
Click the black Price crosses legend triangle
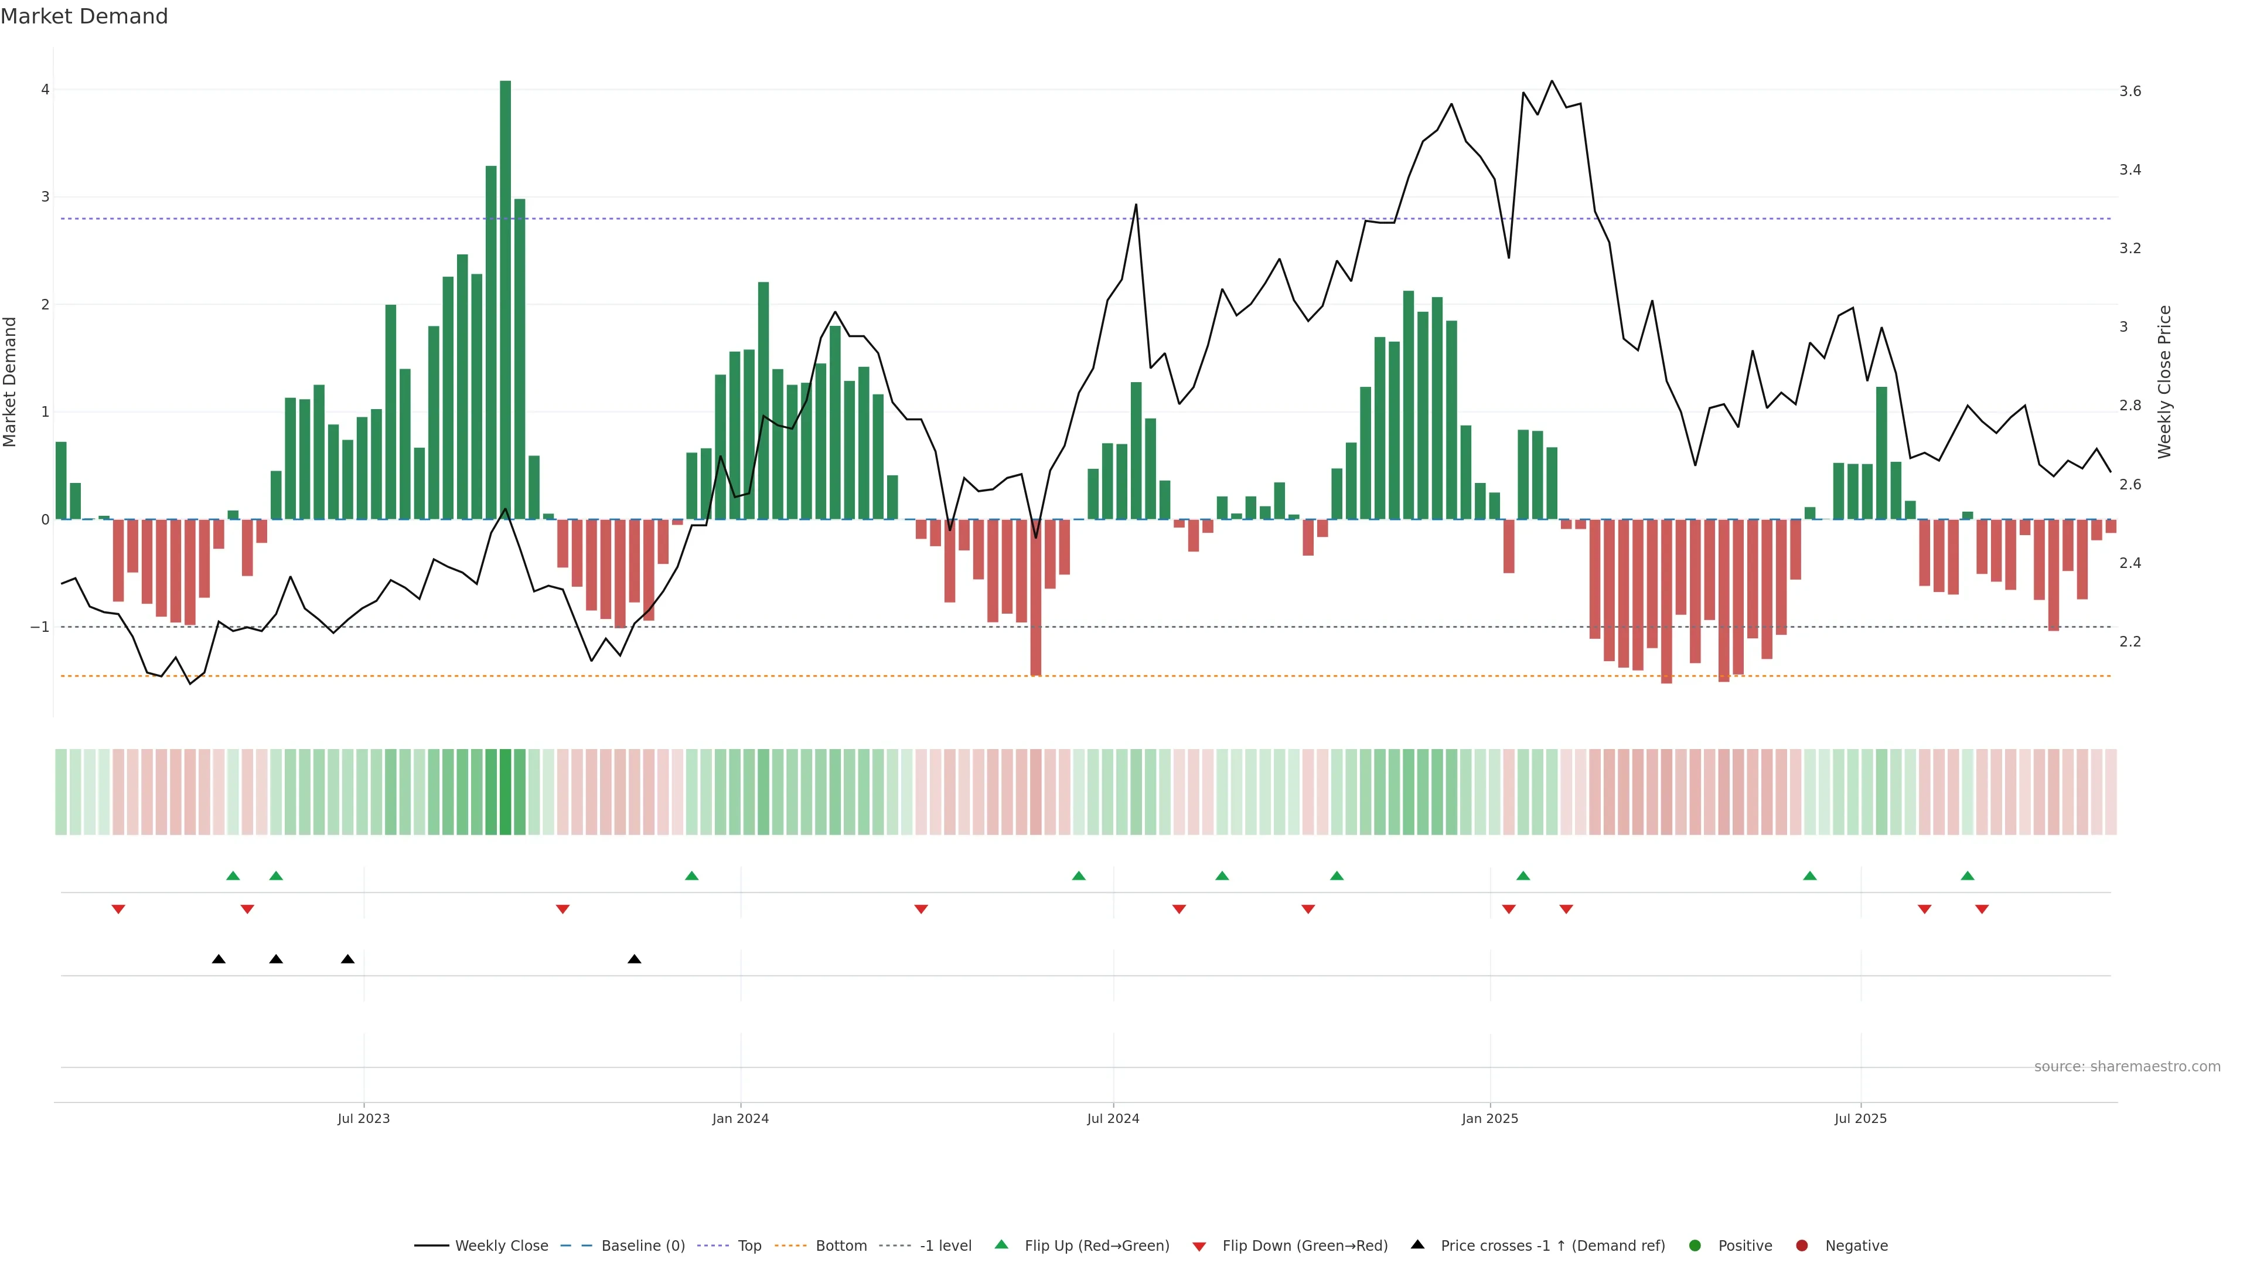(1417, 1244)
